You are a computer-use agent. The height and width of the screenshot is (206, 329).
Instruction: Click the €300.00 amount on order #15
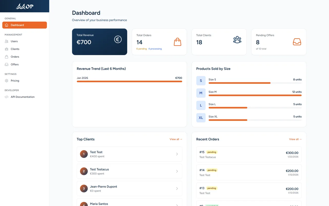point(292,153)
